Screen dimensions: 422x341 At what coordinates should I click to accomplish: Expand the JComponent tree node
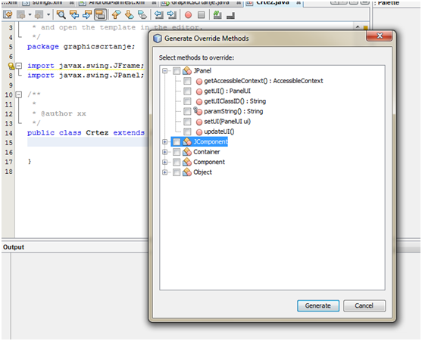click(x=165, y=142)
